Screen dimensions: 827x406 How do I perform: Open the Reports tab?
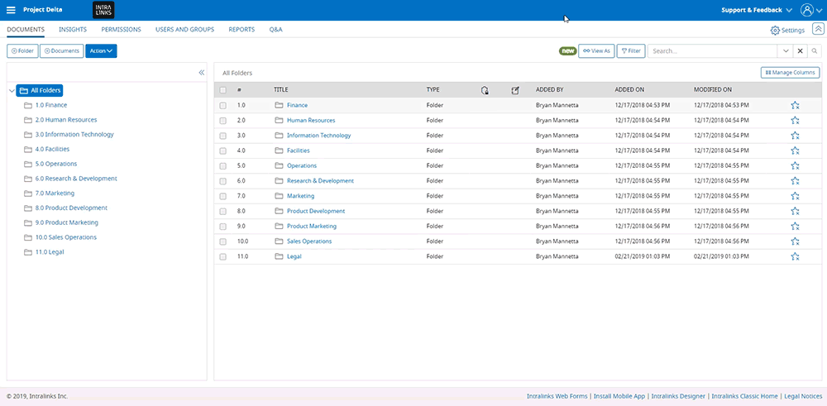(x=241, y=30)
